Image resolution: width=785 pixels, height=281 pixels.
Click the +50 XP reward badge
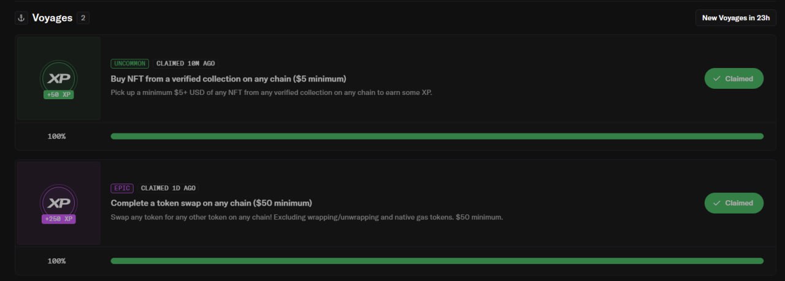click(59, 95)
